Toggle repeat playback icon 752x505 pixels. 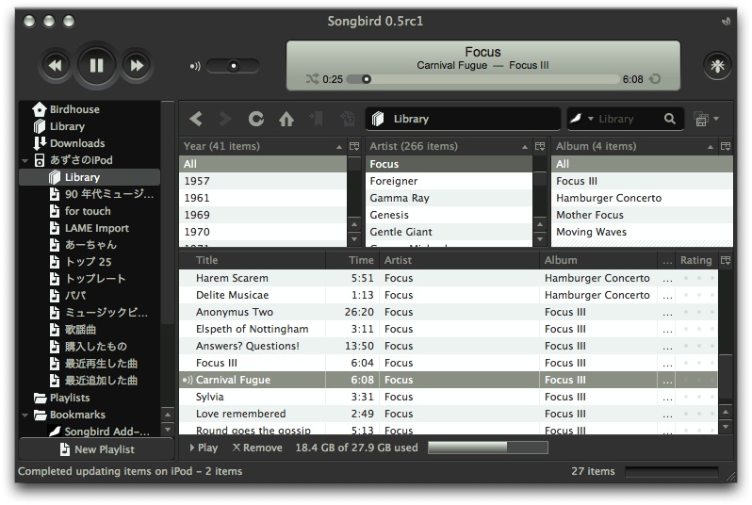click(655, 78)
